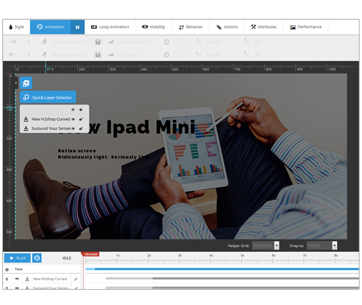Click sort handle of New H2shop Curved row
Image resolution: width=362 pixels, height=305 pixels.
point(6,279)
